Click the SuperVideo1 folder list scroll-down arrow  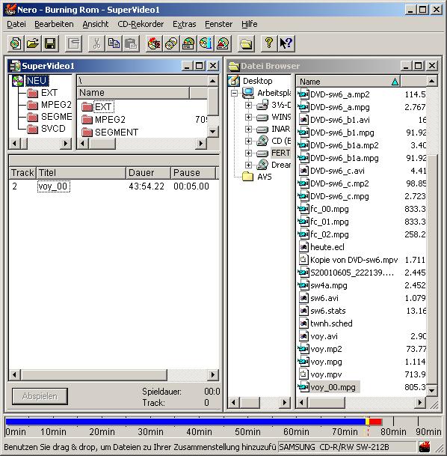click(212, 132)
